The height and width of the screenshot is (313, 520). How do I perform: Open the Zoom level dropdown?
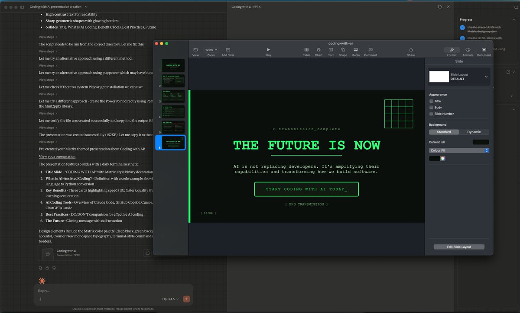pyautogui.click(x=211, y=49)
